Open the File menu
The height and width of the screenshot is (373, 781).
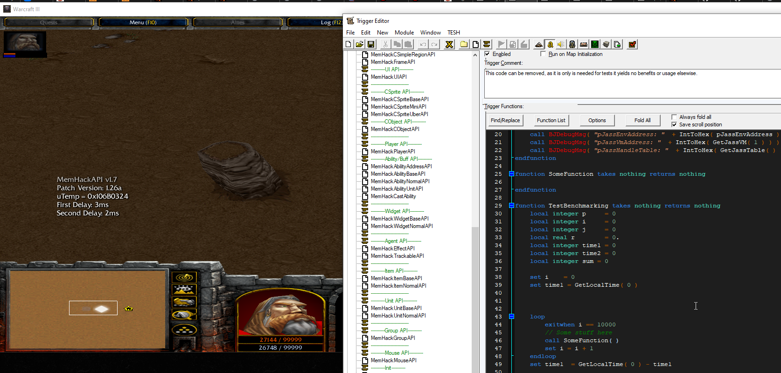point(350,33)
